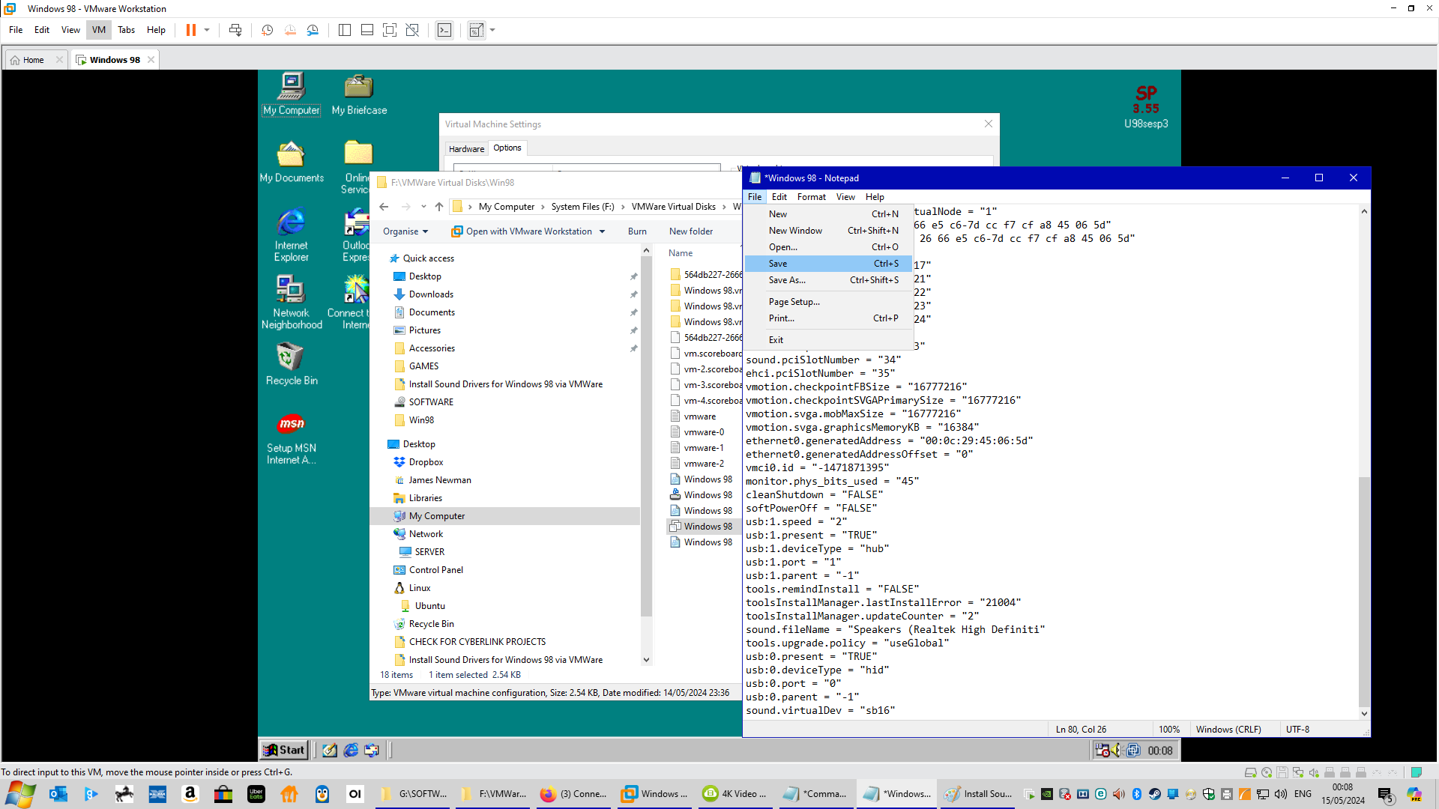
Task: Open the Organise dropdown in Explorer
Action: pyautogui.click(x=405, y=231)
